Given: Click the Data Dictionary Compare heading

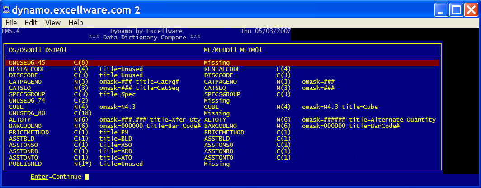Looking at the screenshot, I should pos(145,38).
